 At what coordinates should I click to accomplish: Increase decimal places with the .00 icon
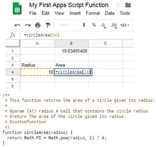[114, 26]
